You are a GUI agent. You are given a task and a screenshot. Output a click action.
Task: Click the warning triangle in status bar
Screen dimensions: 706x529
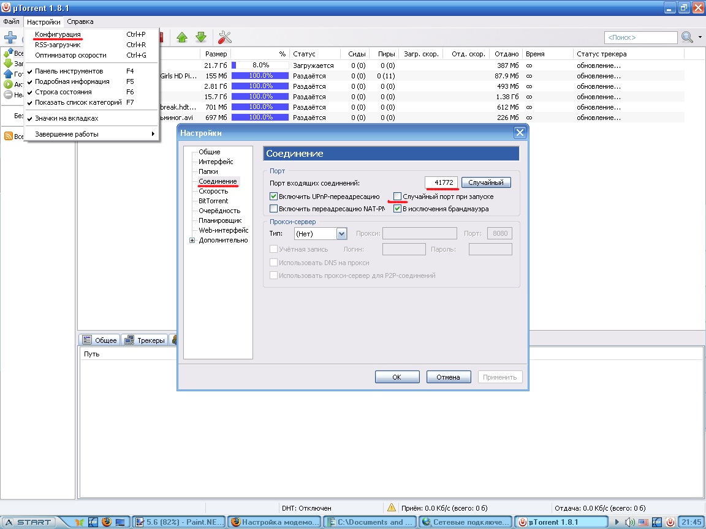click(x=392, y=508)
